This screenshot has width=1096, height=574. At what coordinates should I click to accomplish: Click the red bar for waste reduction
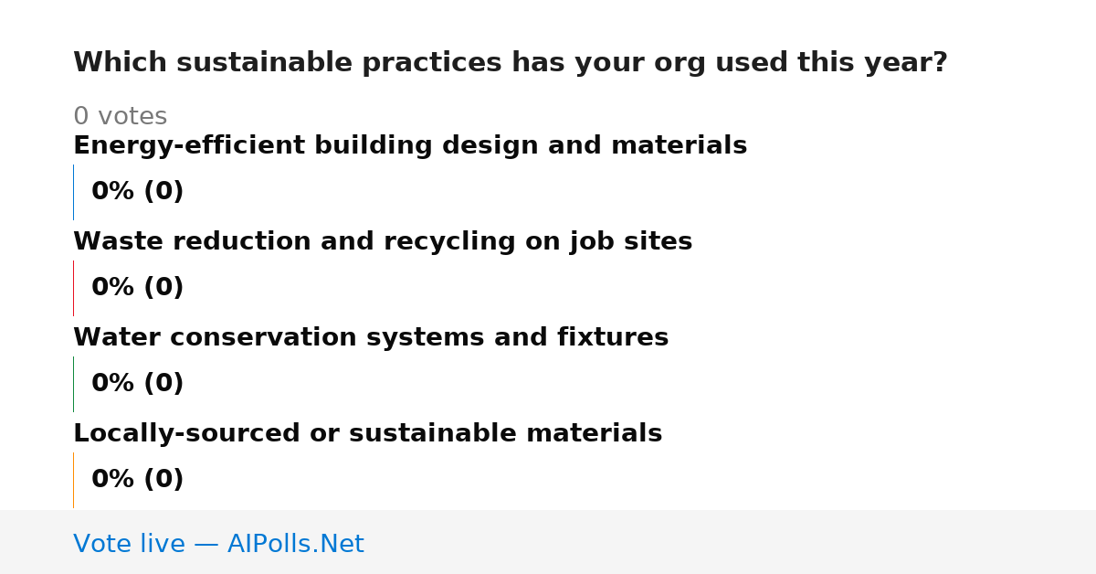[73, 288]
